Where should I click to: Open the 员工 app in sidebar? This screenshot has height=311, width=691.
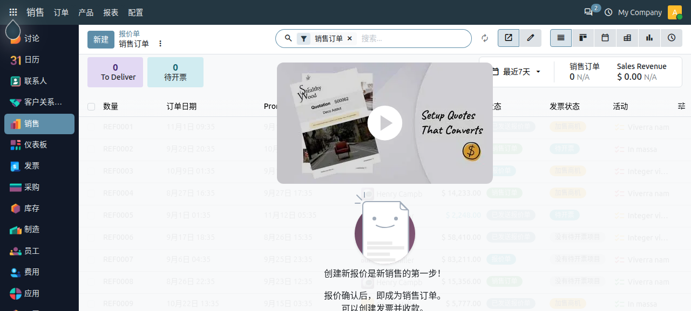point(39,251)
